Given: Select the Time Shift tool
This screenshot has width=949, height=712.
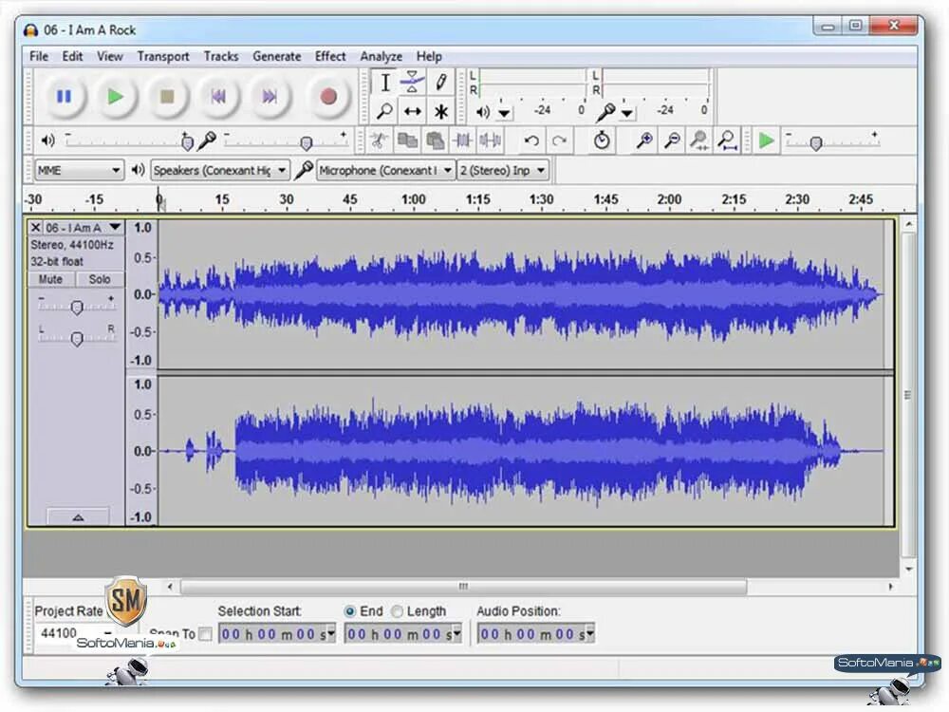Looking at the screenshot, I should coord(413,111).
